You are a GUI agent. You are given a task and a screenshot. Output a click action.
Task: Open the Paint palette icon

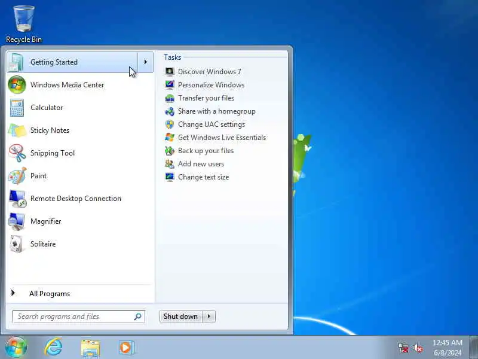coord(17,176)
